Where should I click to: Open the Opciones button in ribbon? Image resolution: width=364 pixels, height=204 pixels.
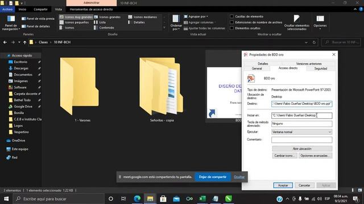tap(320, 23)
